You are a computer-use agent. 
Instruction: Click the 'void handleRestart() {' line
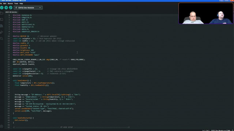[x=23, y=118]
